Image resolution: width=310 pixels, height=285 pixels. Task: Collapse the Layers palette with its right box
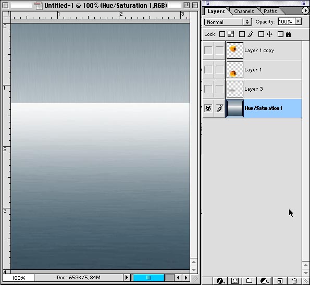point(303,3)
